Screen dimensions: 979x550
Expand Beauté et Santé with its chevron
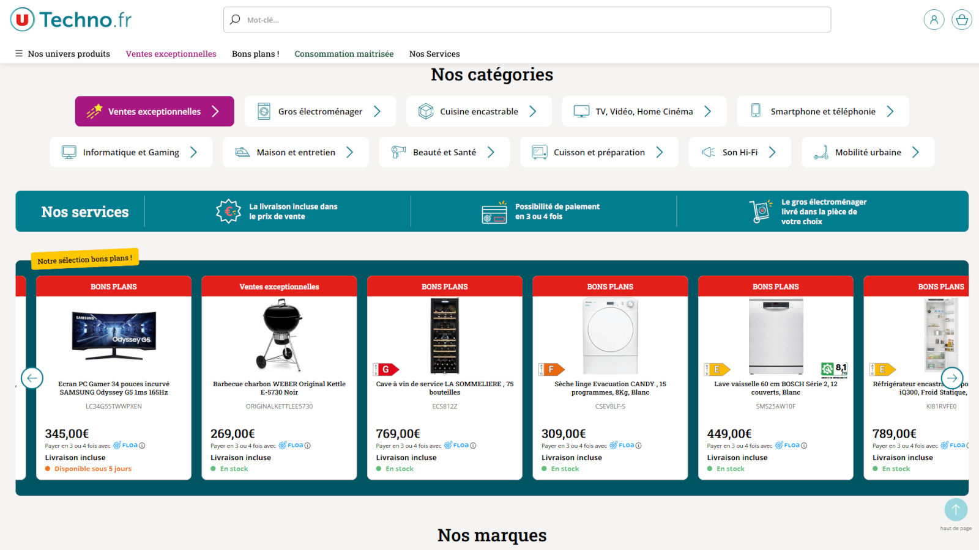coord(491,152)
